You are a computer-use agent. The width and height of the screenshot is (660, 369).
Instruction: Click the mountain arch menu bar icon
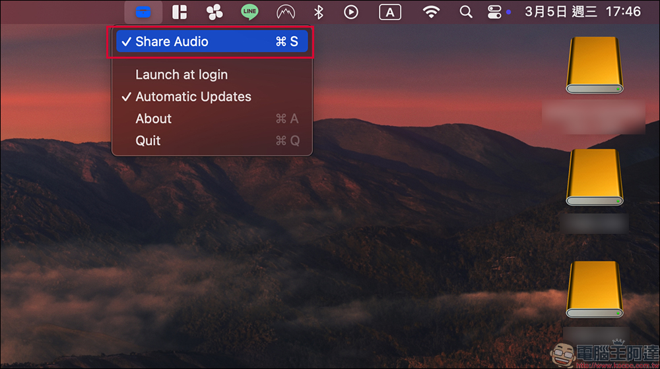point(285,12)
